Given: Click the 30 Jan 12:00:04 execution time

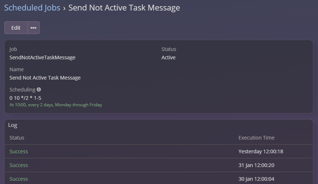Looking at the screenshot, I should (258, 179).
